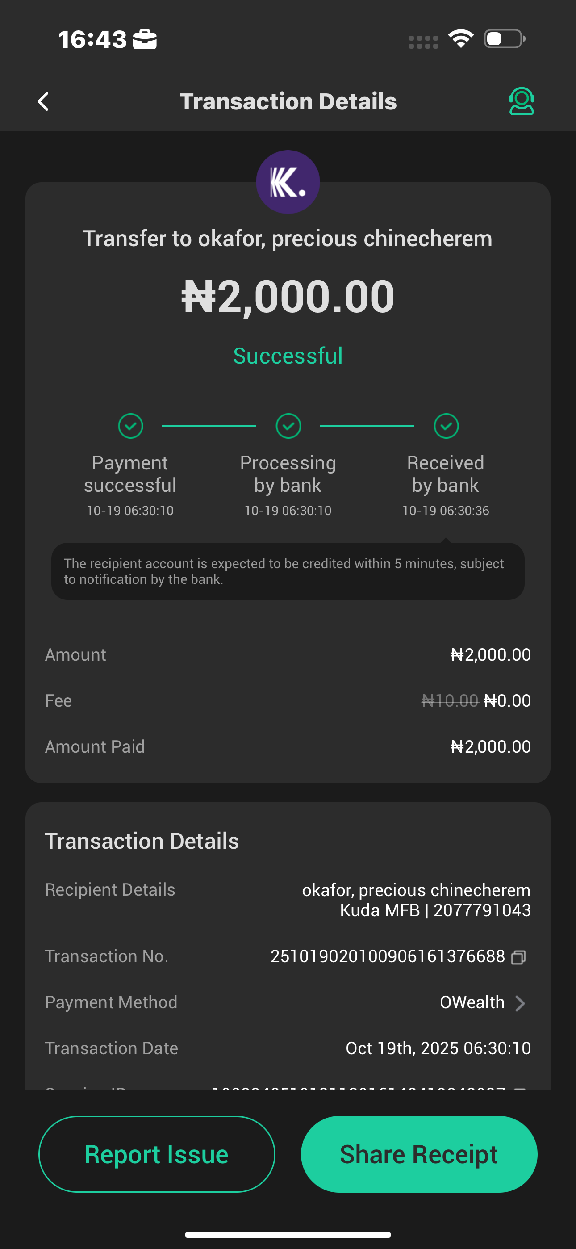Viewport: 576px width, 1249px height.
Task: Copy the Transaction No. with copy icon
Action: (x=518, y=957)
